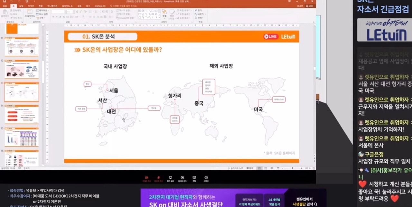Turn on camera in meeting toolbar

click(x=146, y=179)
